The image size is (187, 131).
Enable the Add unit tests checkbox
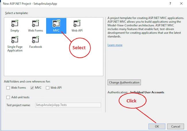[8, 97]
